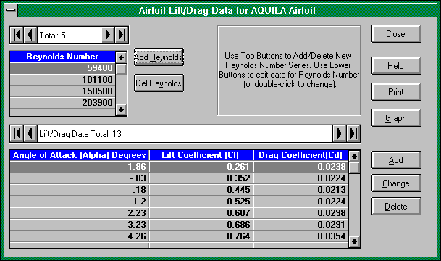Click the Lift/Drag table scrollbar thumb

click(354, 167)
